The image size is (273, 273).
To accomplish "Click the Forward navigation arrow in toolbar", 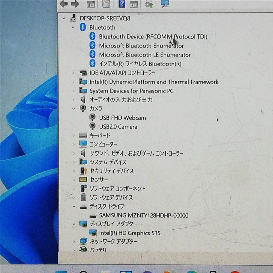I will click(x=76, y=4).
